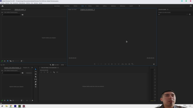The width and height of the screenshot is (193, 108).
Task: Switch upper bin panel to list view
Action: pos(5,61)
